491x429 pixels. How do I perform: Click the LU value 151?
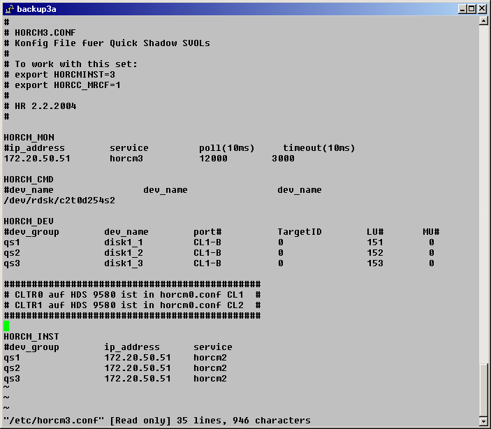[375, 242]
